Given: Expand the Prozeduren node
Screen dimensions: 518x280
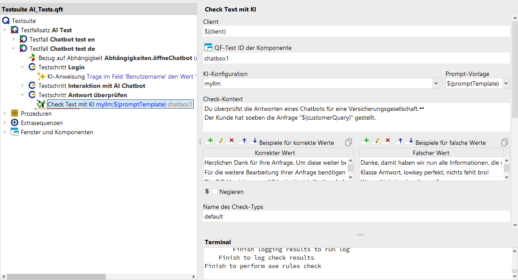Looking at the screenshot, I should [4, 113].
